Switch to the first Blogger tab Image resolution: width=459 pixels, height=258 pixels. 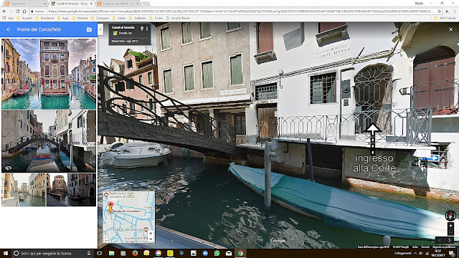pos(25,4)
